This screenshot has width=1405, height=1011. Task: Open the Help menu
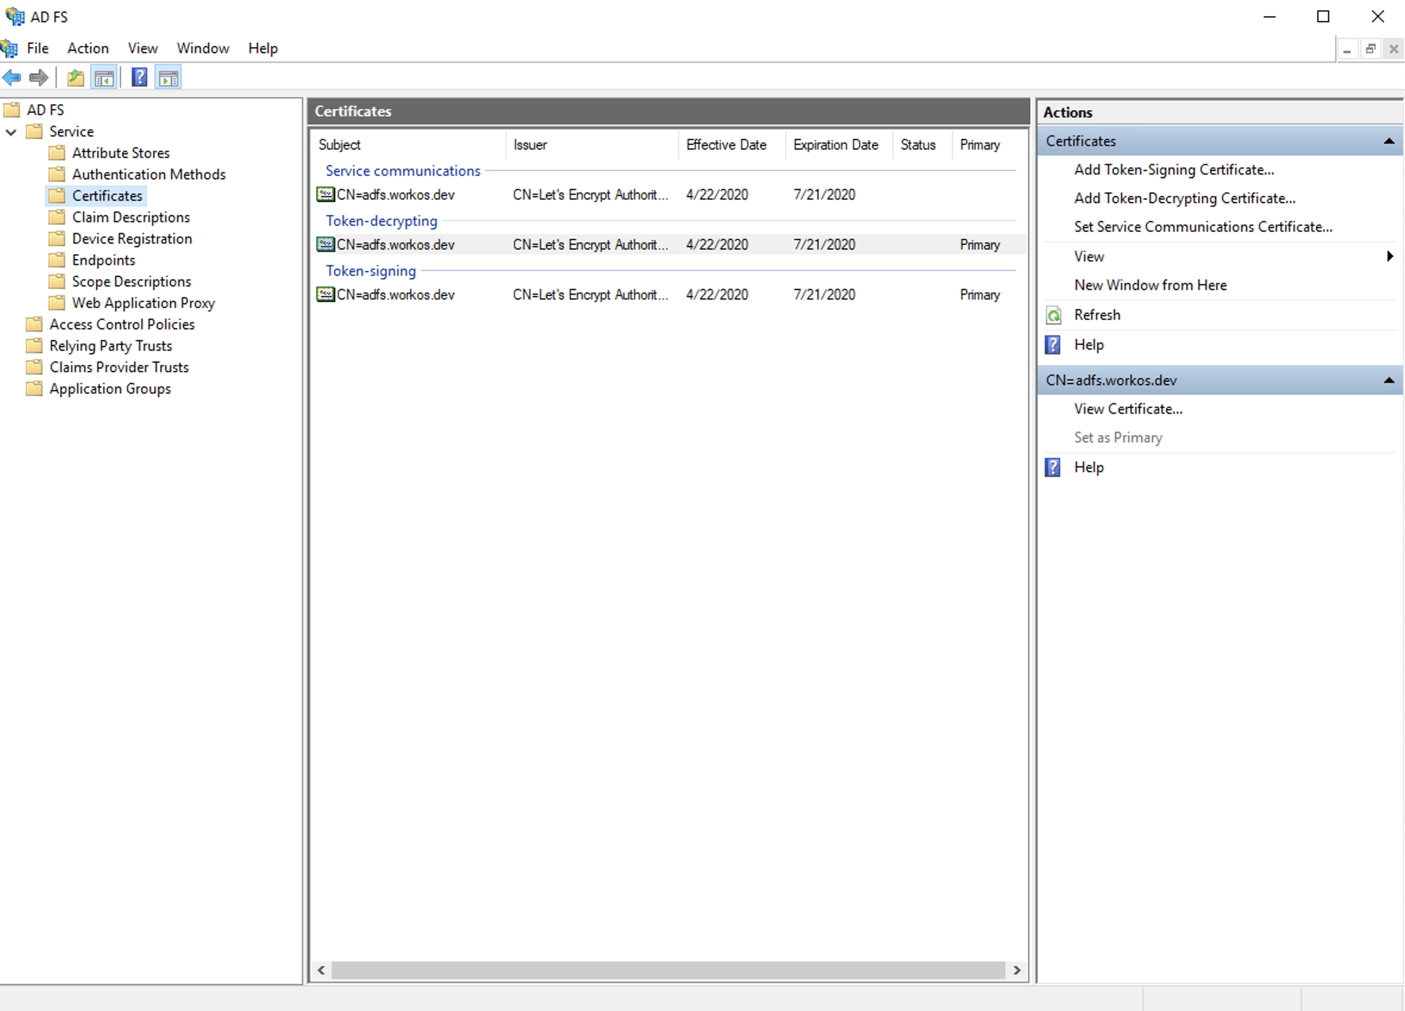(263, 48)
